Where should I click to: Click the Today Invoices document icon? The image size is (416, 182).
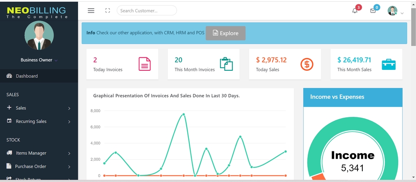pos(145,64)
